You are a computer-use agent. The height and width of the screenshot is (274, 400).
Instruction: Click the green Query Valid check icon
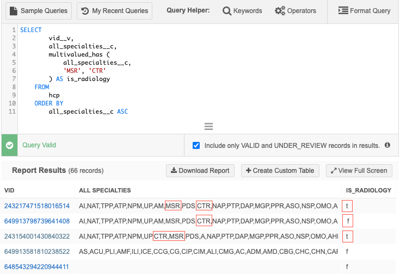(x=9, y=146)
